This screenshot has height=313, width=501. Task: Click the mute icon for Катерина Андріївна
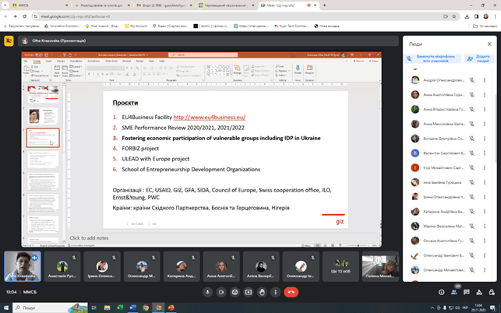click(471, 211)
